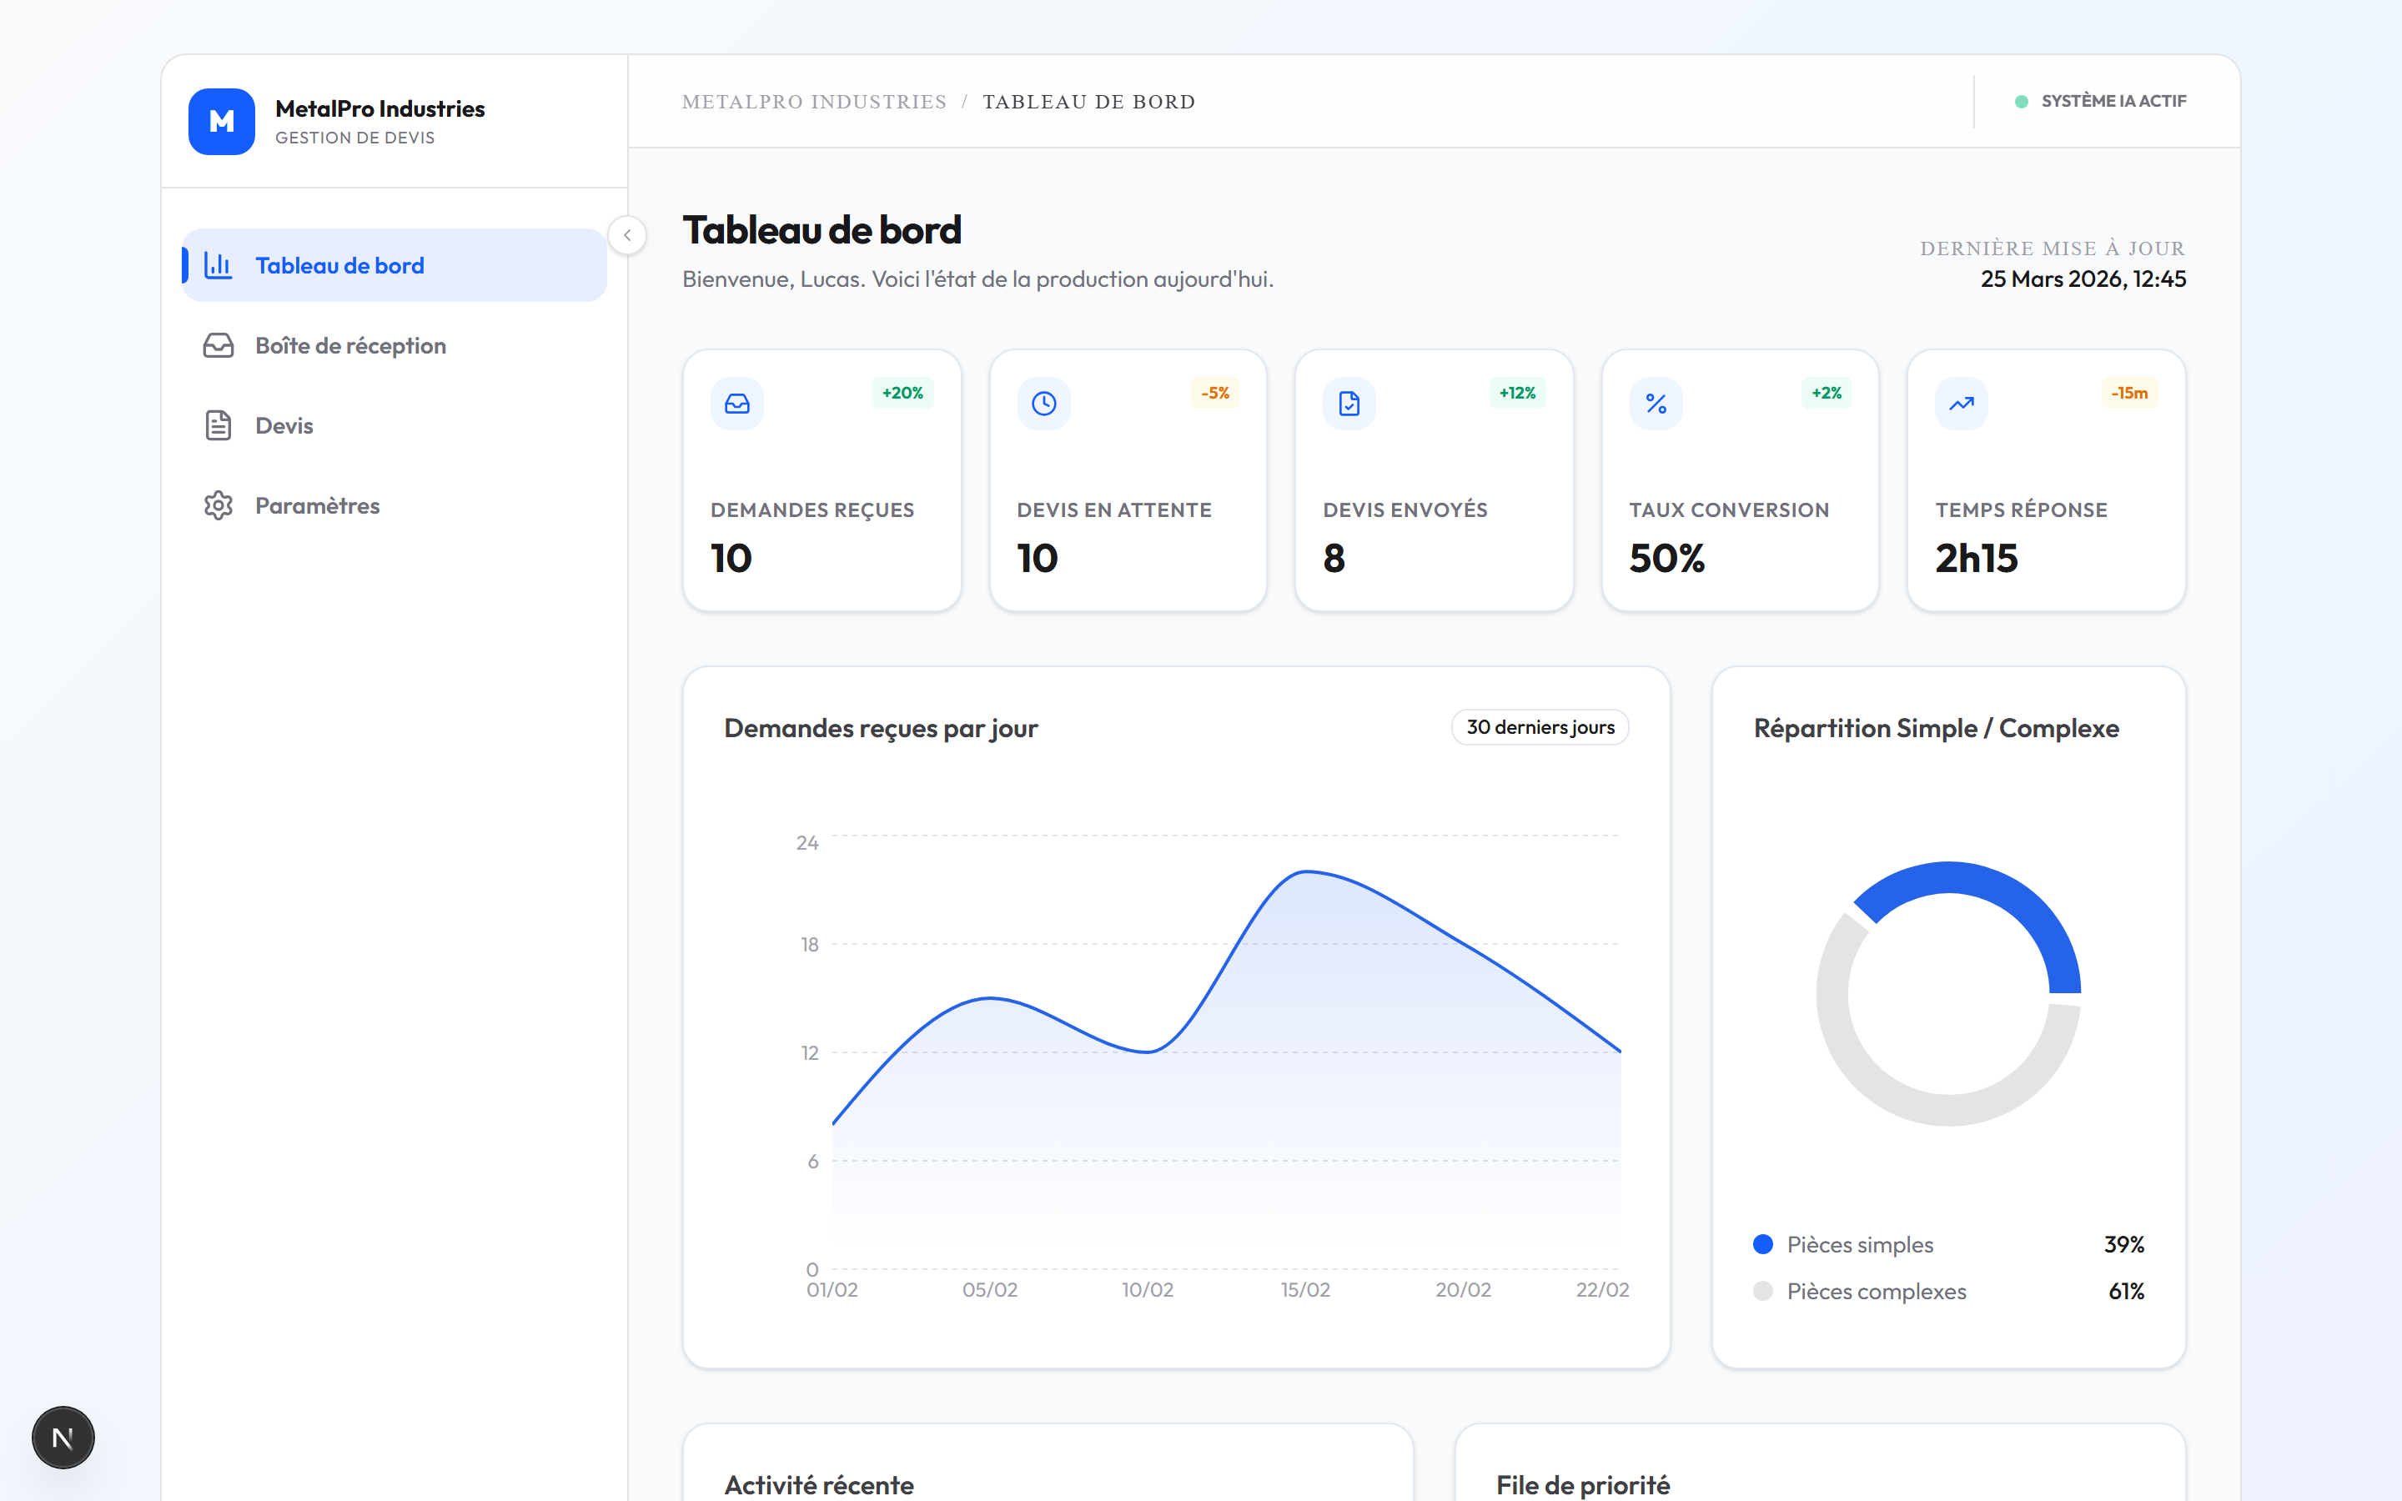Click the Devis envoyés file-check icon

(x=1350, y=404)
